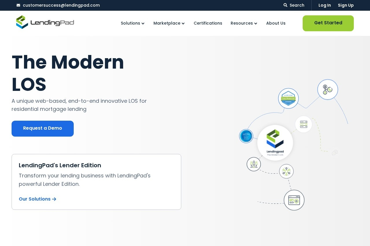This screenshot has width=370, height=246.
Task: Click the team of people icon
Action: pyautogui.click(x=254, y=164)
